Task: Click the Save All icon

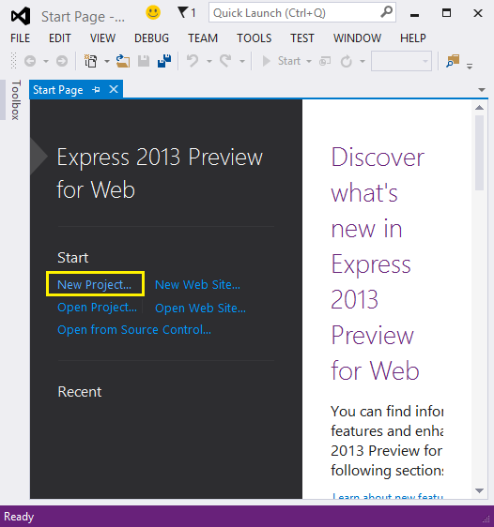Action: [x=164, y=61]
